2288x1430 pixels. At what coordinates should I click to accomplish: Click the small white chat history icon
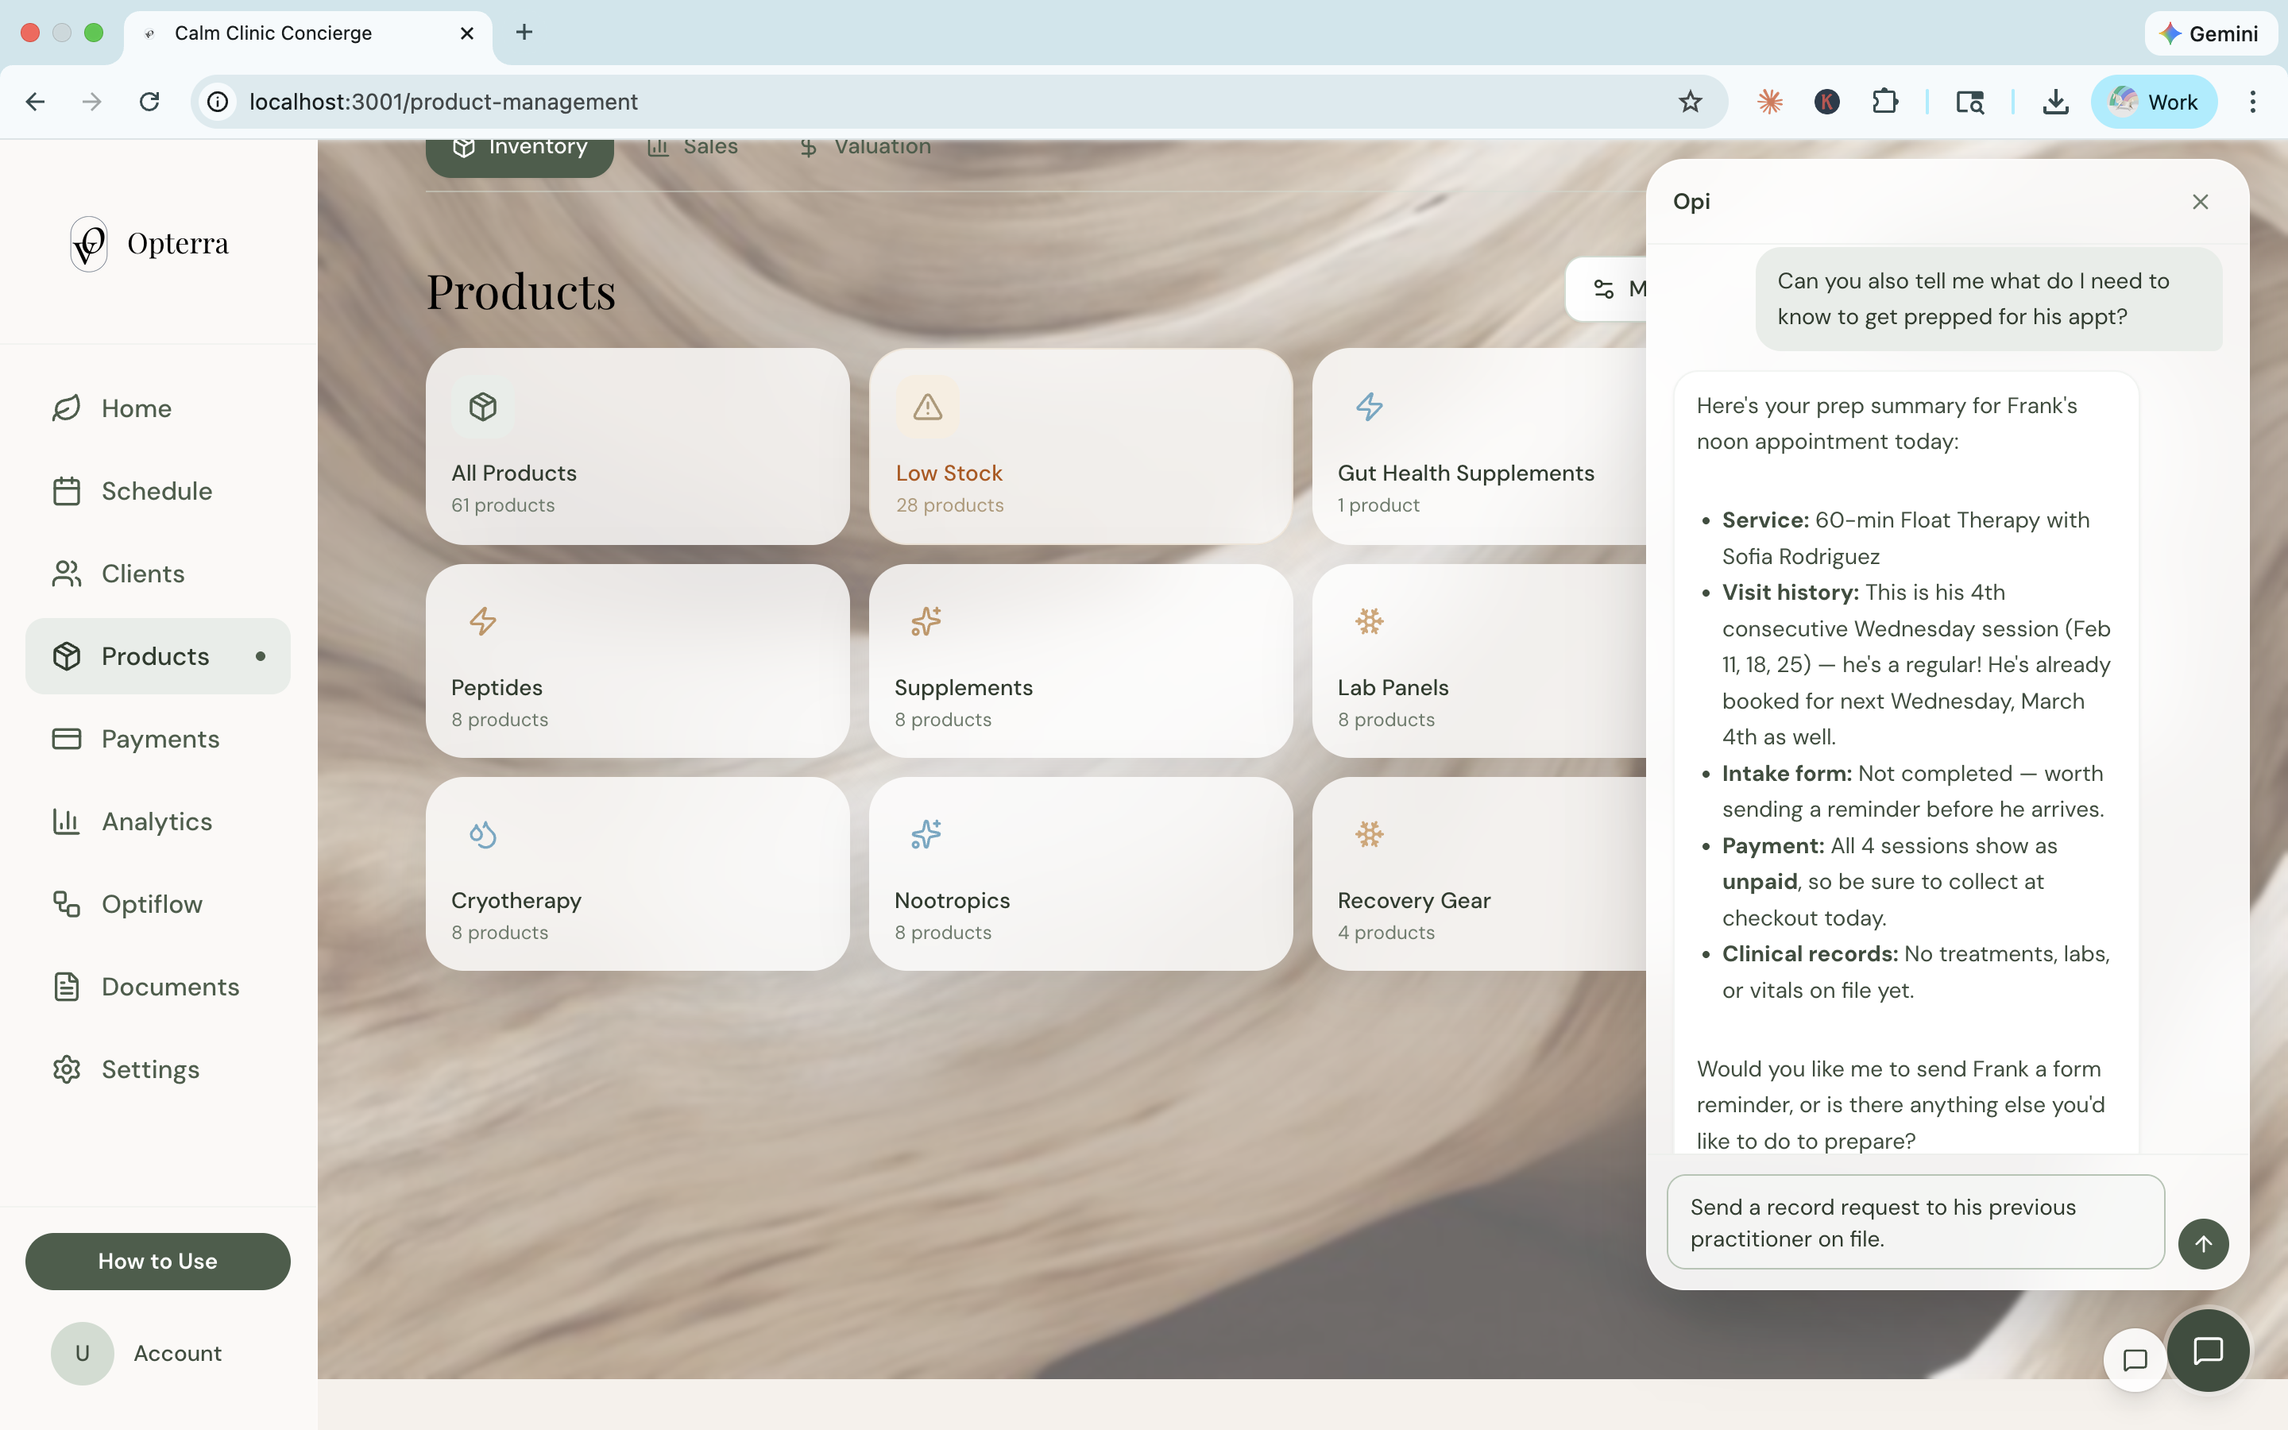pos(2134,1360)
